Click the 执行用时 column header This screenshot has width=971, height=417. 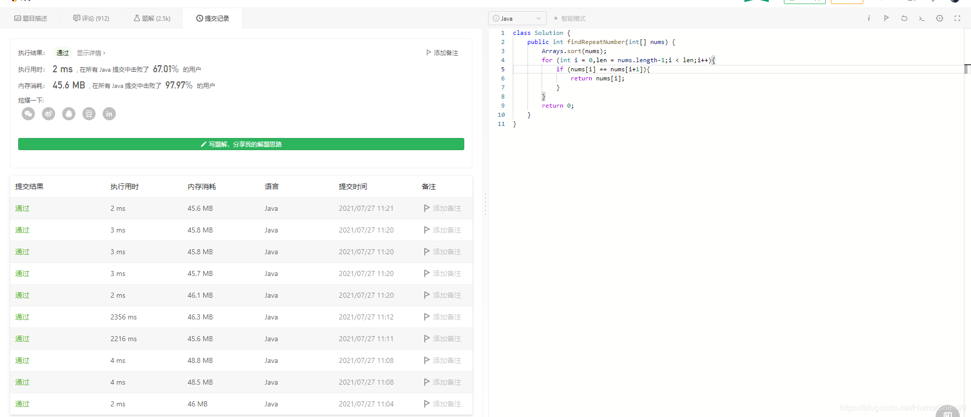[x=124, y=187]
